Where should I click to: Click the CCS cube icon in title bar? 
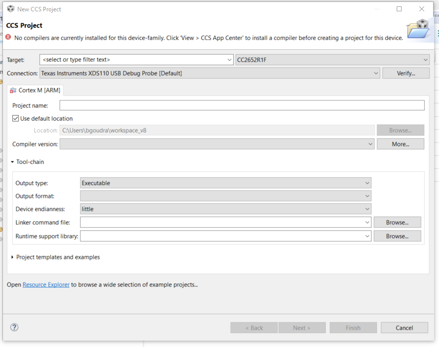click(x=10, y=9)
